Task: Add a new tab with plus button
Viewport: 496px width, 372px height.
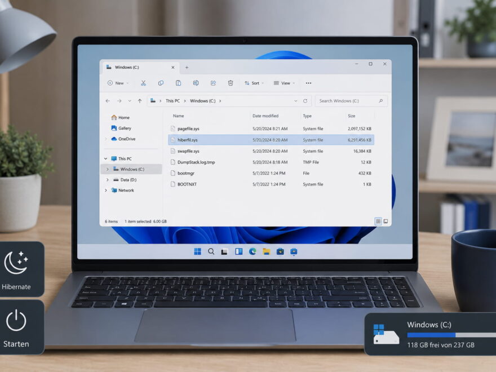Action: [x=187, y=68]
